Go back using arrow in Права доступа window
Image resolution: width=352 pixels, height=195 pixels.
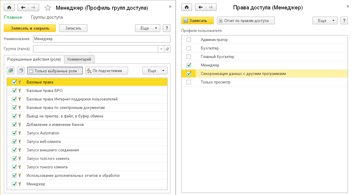click(200, 7)
